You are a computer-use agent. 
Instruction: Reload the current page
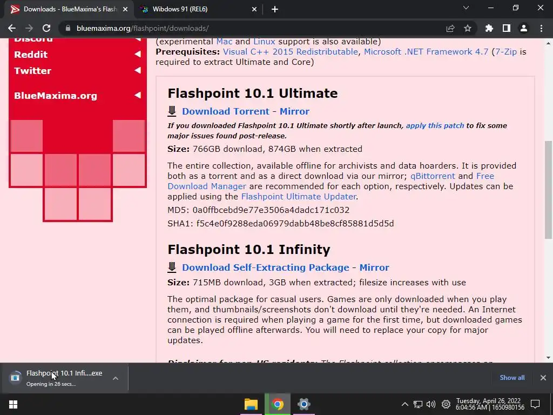(x=46, y=28)
